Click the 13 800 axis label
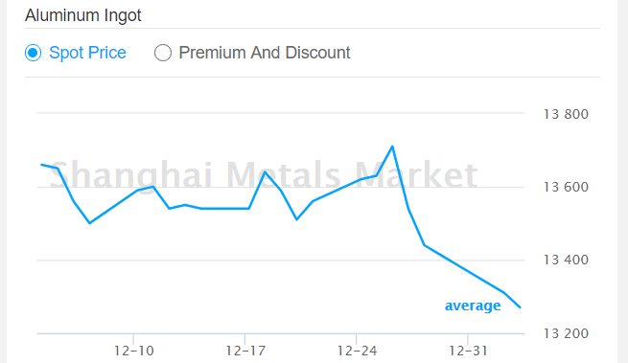 (566, 115)
